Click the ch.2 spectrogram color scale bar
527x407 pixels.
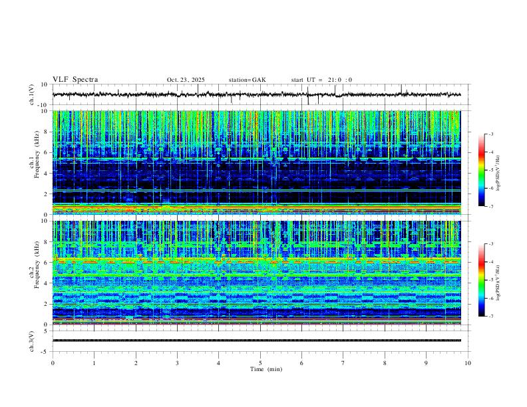click(x=482, y=280)
